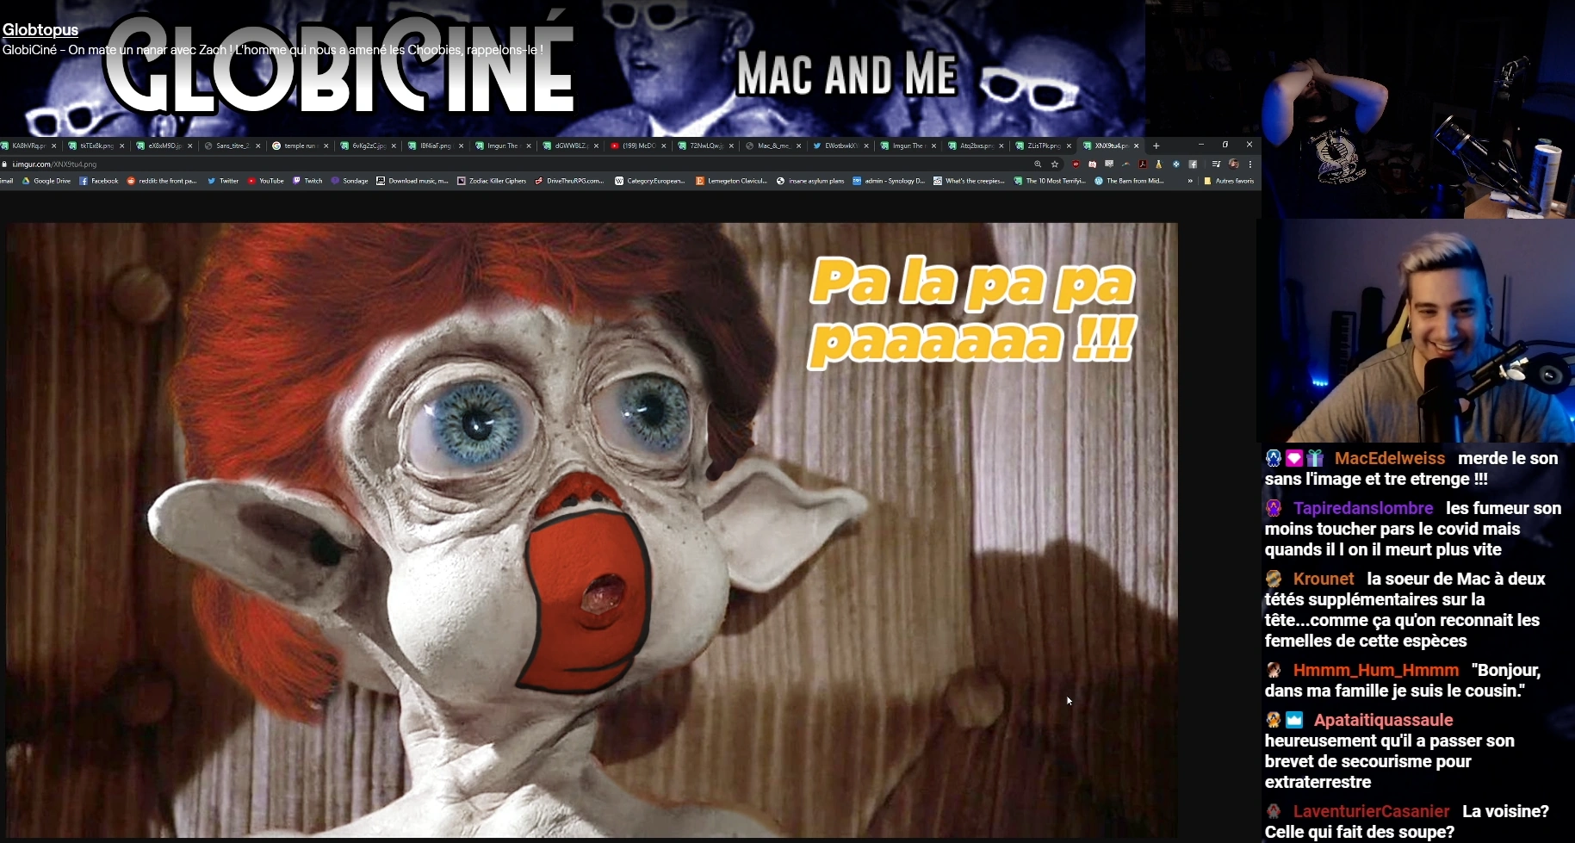Open the browser profile avatar
1575x843 pixels.
[x=1233, y=164]
